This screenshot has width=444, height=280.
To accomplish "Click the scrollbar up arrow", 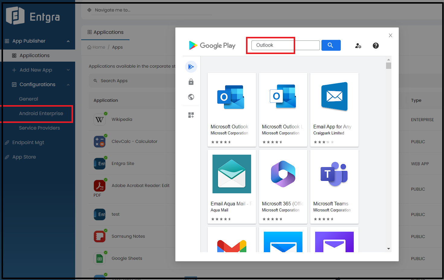I will [388, 60].
